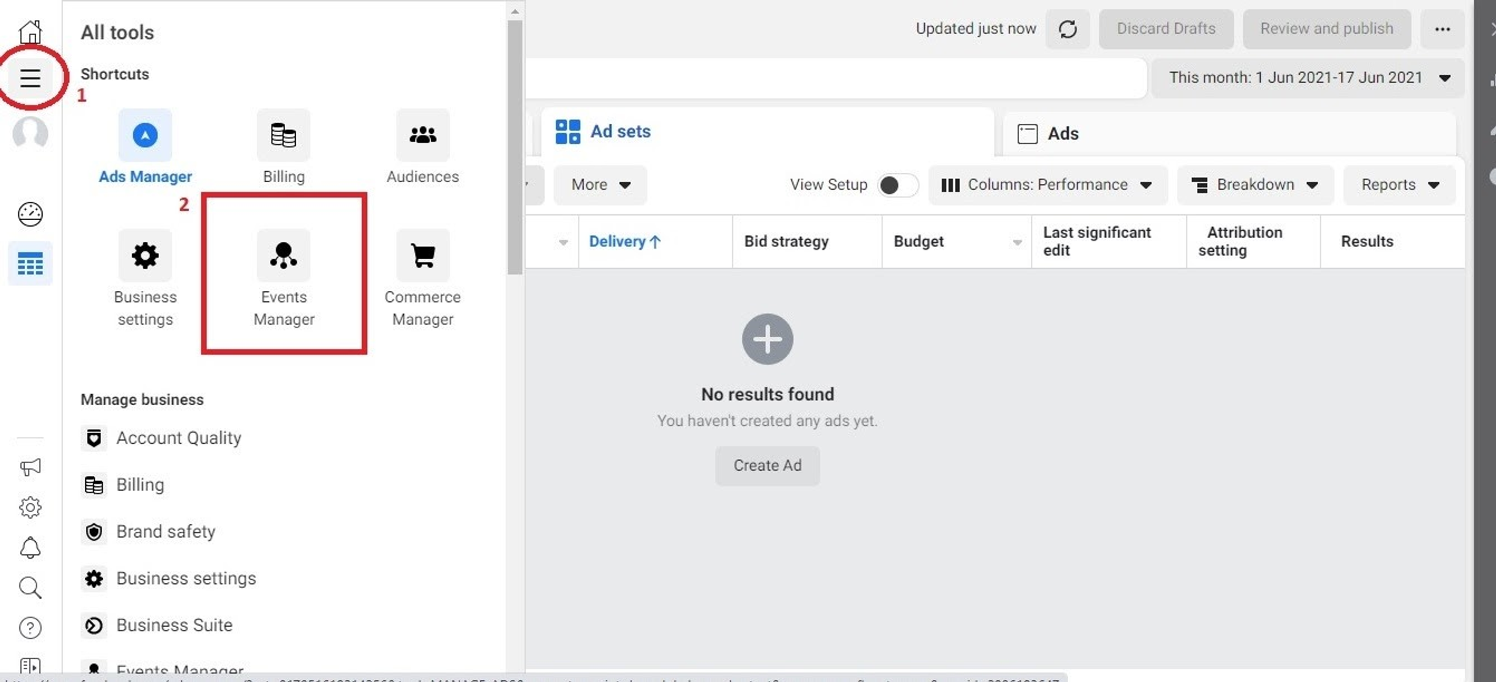This screenshot has width=1496, height=682.
Task: Open the Breakdown dropdown
Action: pos(1255,185)
